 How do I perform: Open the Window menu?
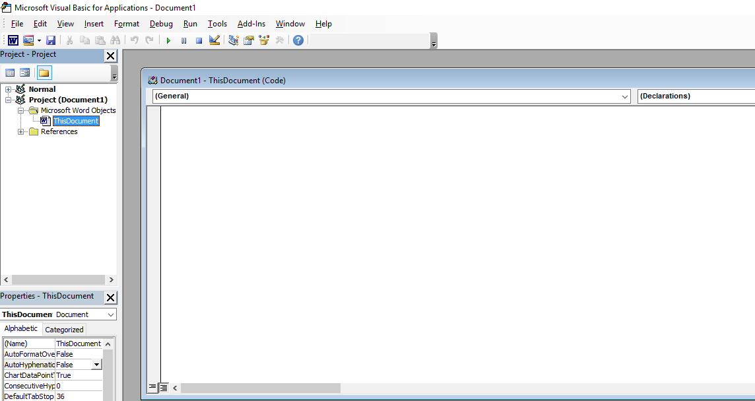click(x=290, y=24)
